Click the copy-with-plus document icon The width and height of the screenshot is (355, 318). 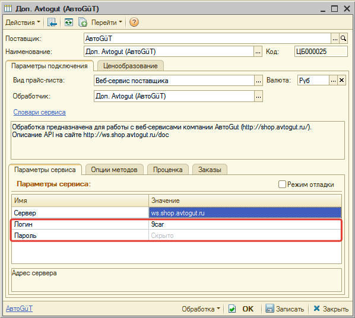point(83,23)
